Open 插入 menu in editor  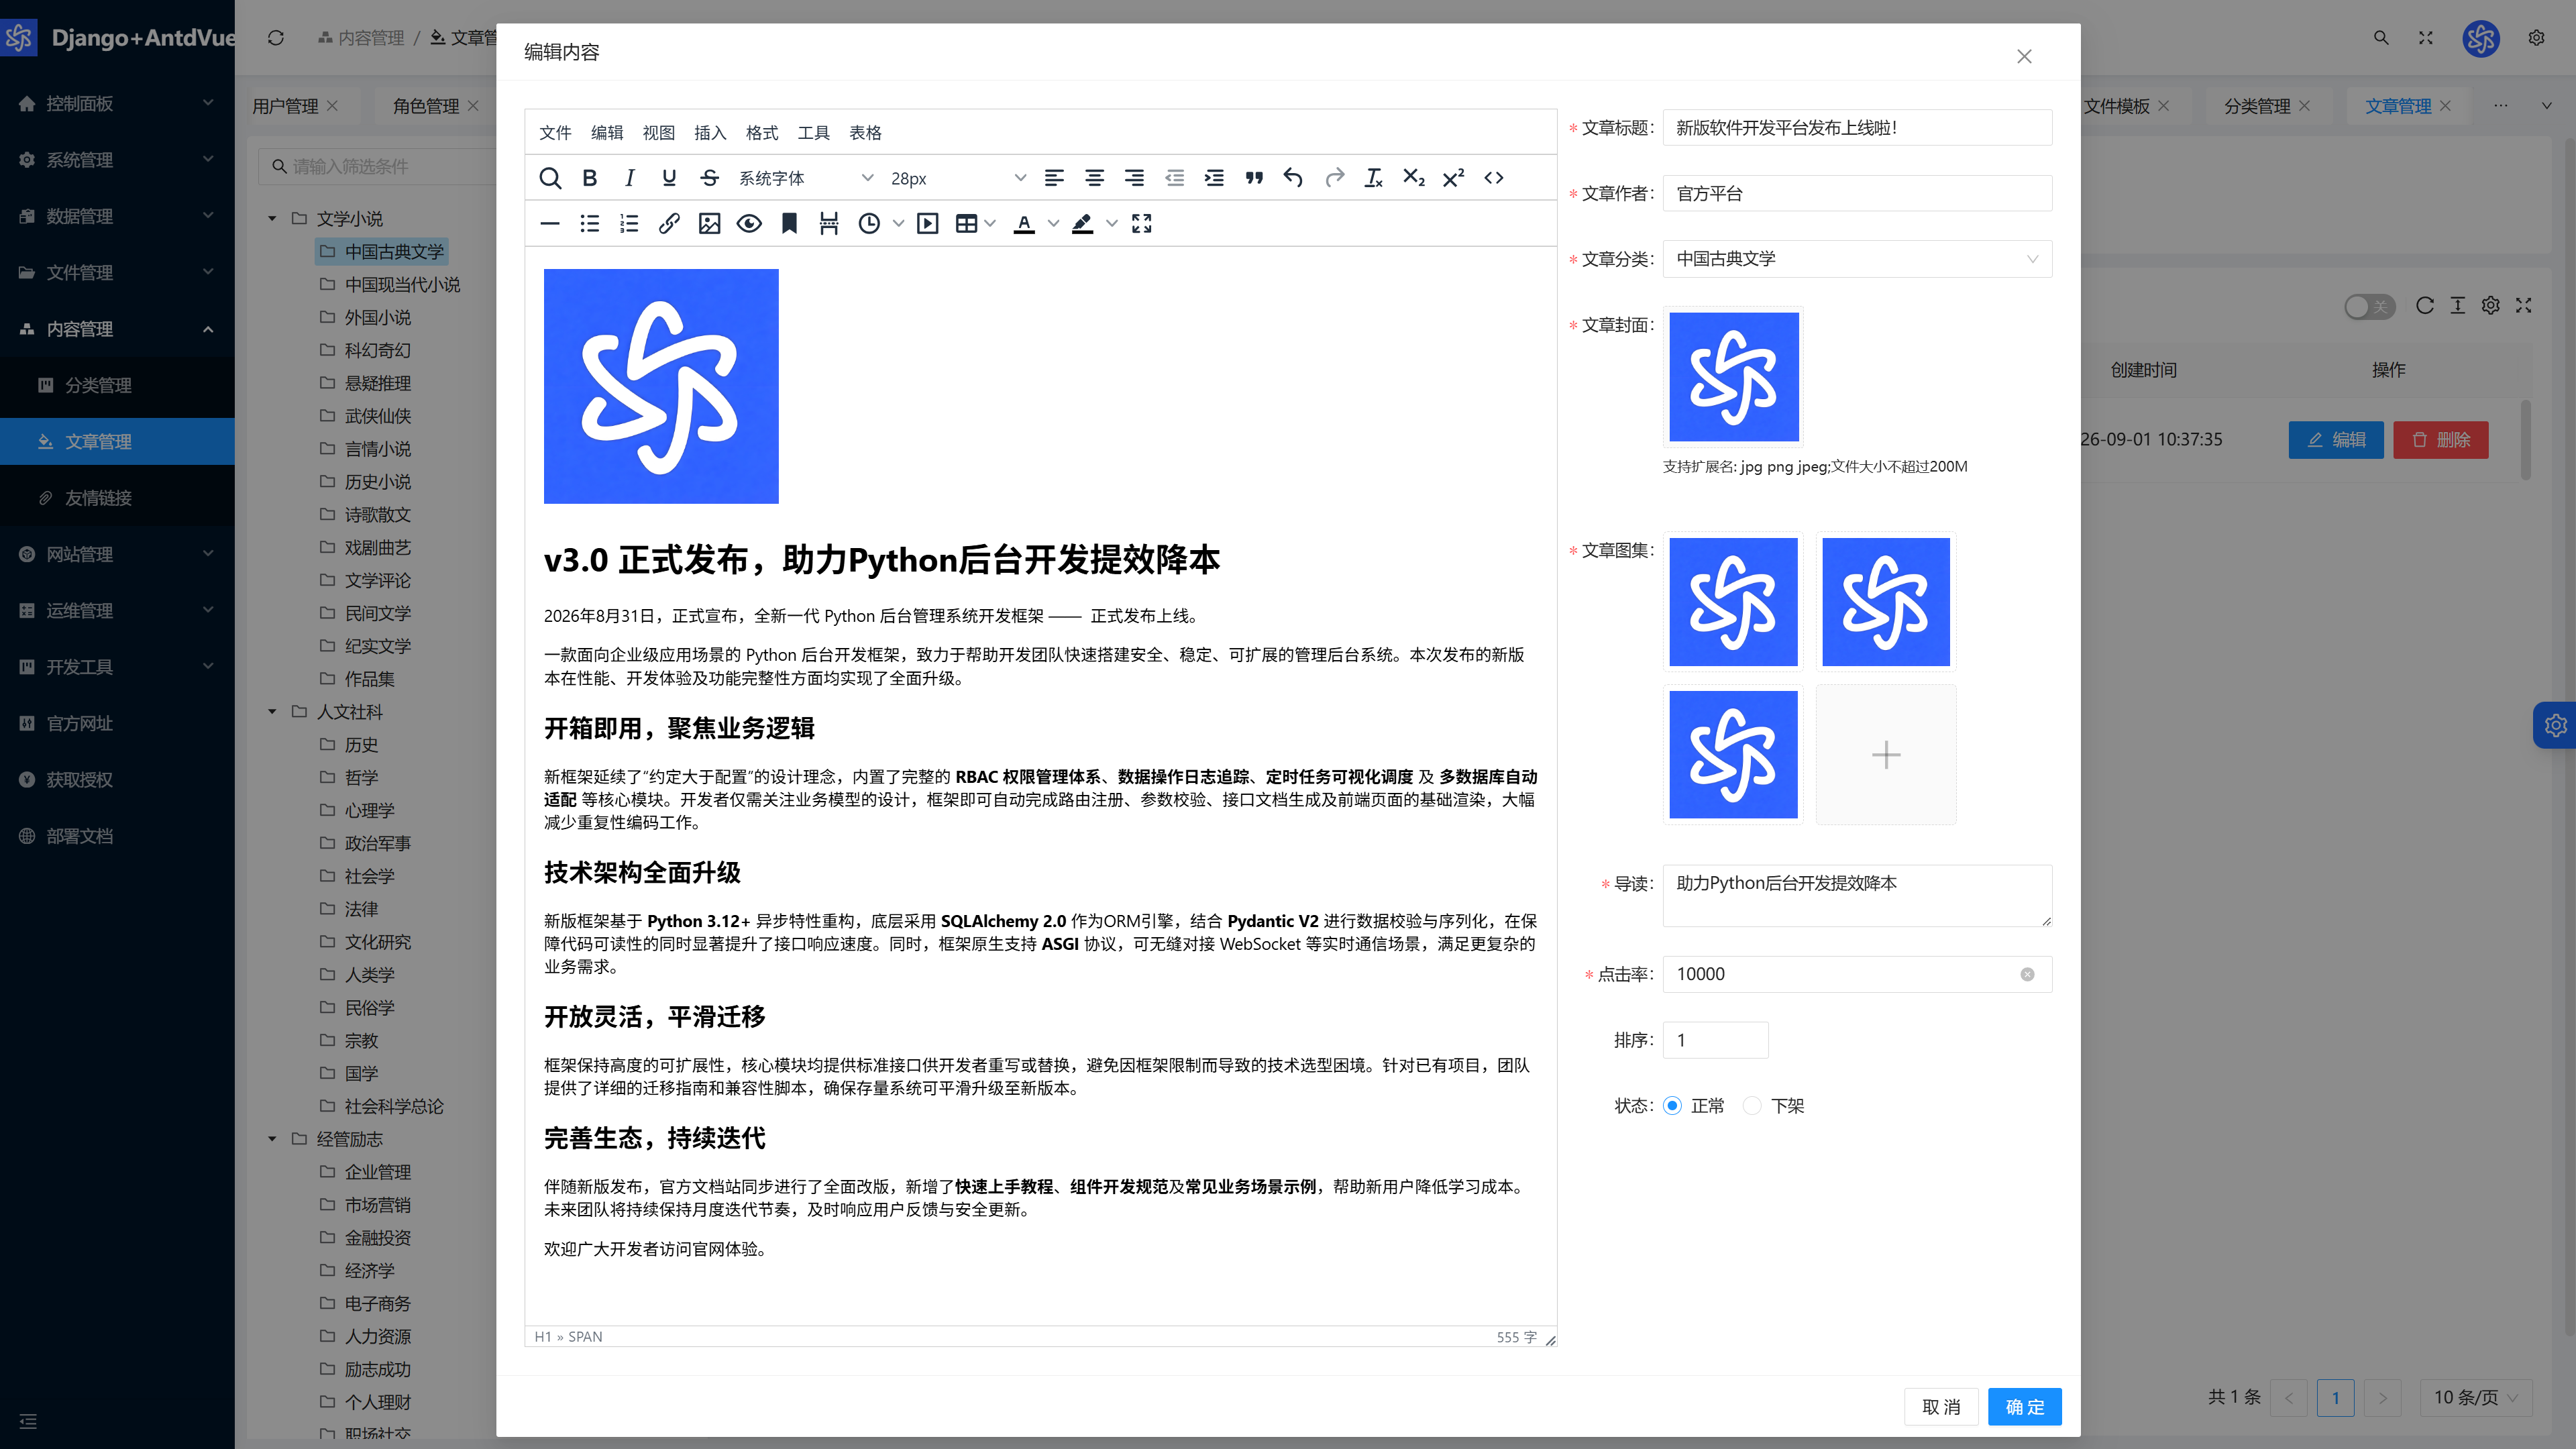710,133
